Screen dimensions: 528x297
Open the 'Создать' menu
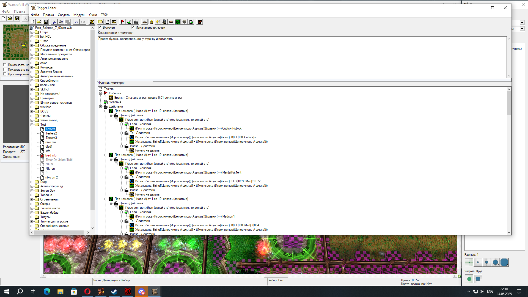click(x=64, y=15)
